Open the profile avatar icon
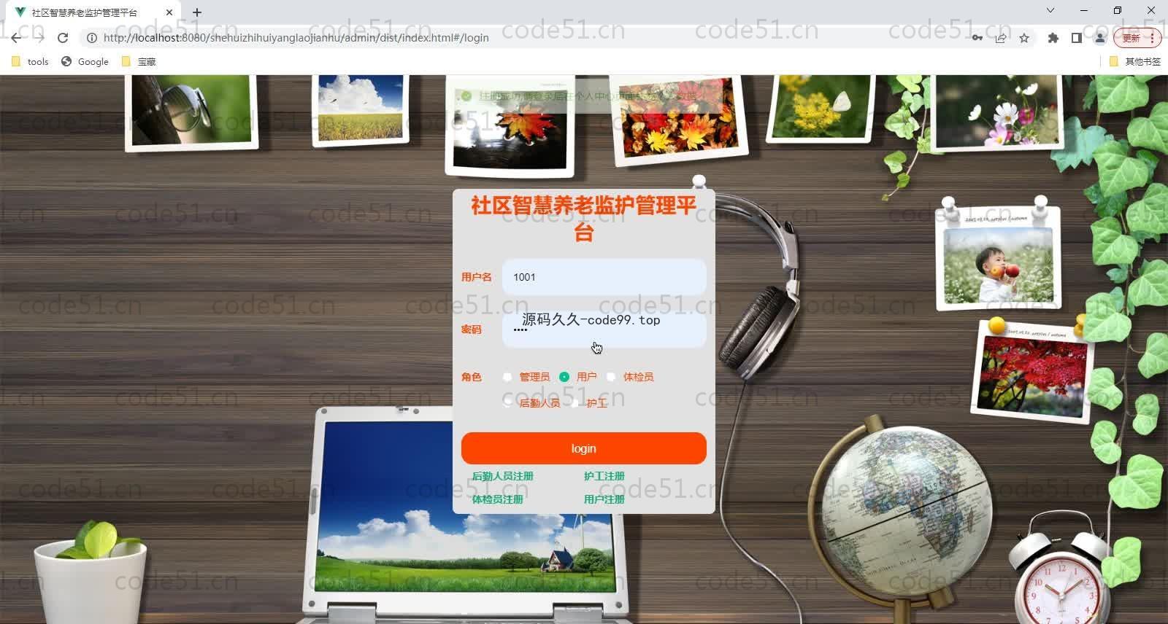This screenshot has width=1168, height=624. click(x=1100, y=38)
